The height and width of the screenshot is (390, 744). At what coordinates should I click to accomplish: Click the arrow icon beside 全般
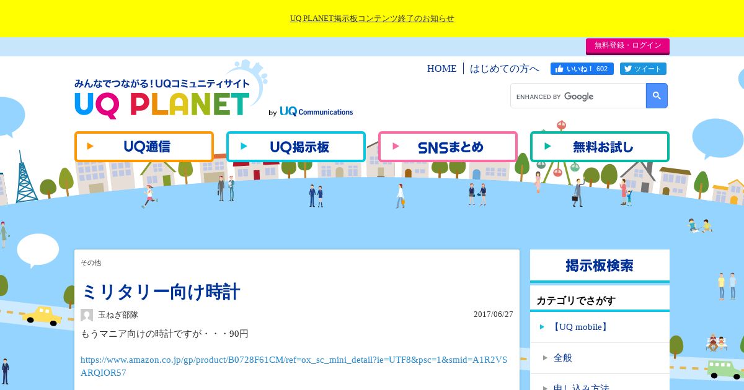pyautogui.click(x=546, y=358)
